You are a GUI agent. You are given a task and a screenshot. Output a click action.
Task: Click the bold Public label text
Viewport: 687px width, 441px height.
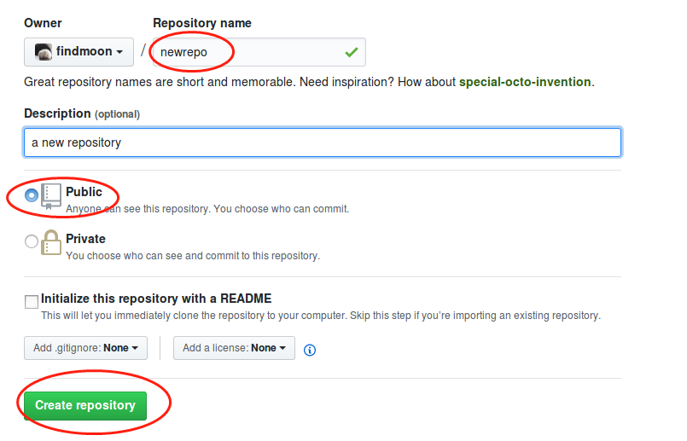coord(84,192)
